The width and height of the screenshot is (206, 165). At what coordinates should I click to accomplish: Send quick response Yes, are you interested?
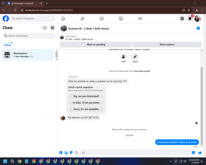pos(86,96)
